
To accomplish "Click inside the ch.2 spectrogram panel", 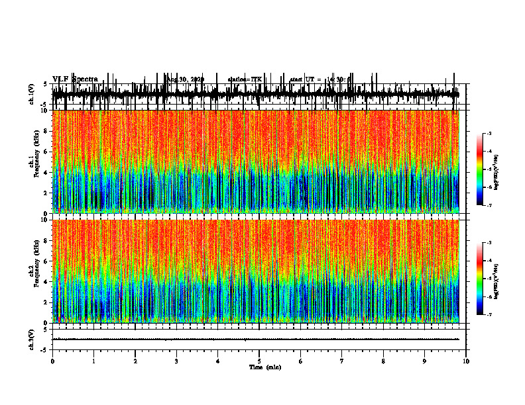I will [x=256, y=271].
